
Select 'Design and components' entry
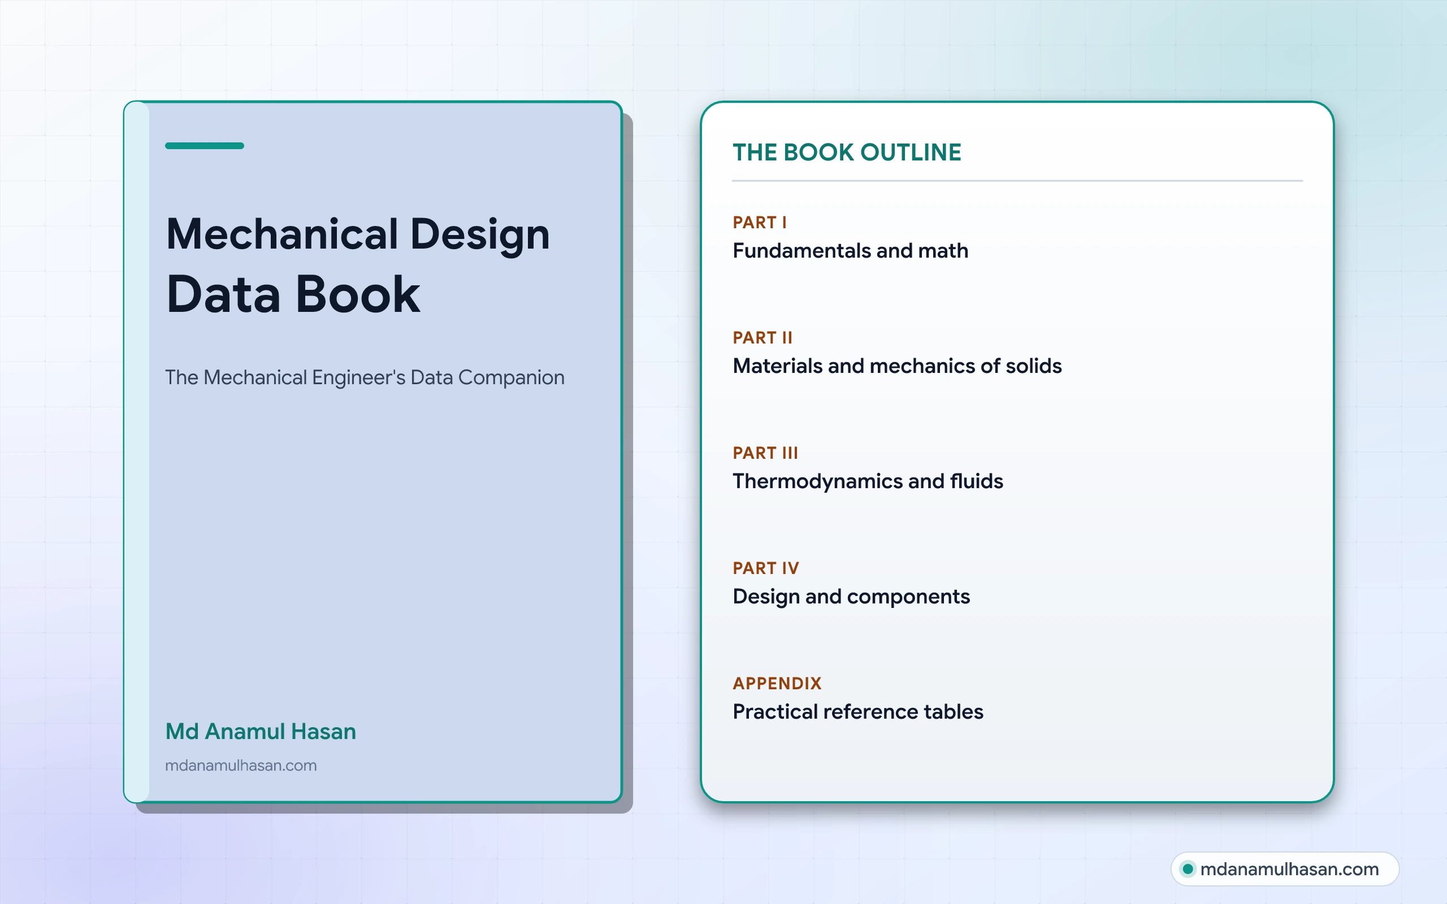pyautogui.click(x=851, y=597)
